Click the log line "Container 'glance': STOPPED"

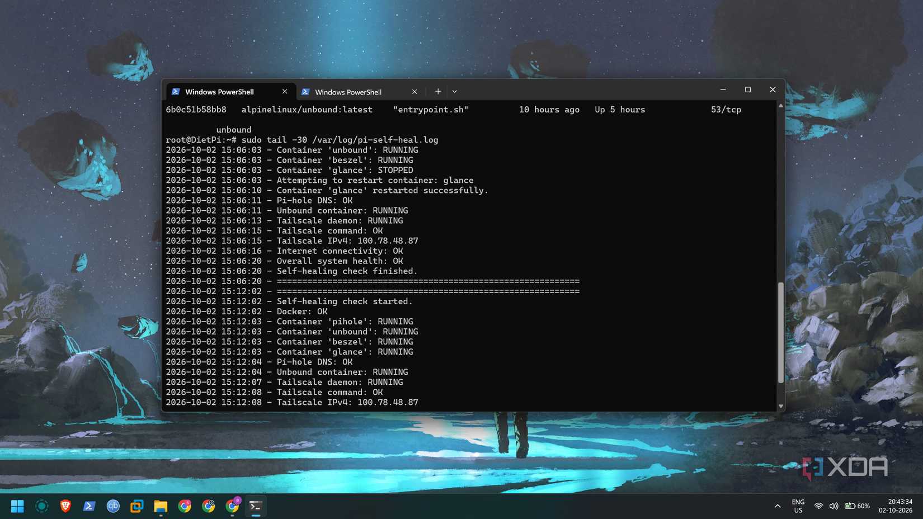(345, 170)
